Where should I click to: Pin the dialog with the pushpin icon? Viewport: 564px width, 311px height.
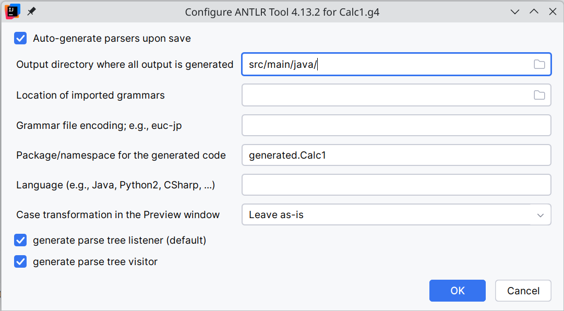32,11
